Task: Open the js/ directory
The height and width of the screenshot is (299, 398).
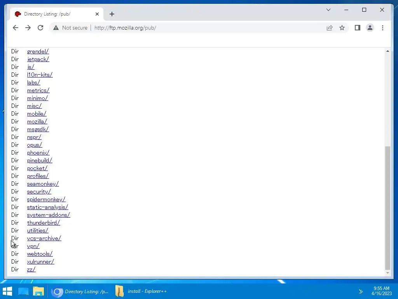Action: [31, 67]
